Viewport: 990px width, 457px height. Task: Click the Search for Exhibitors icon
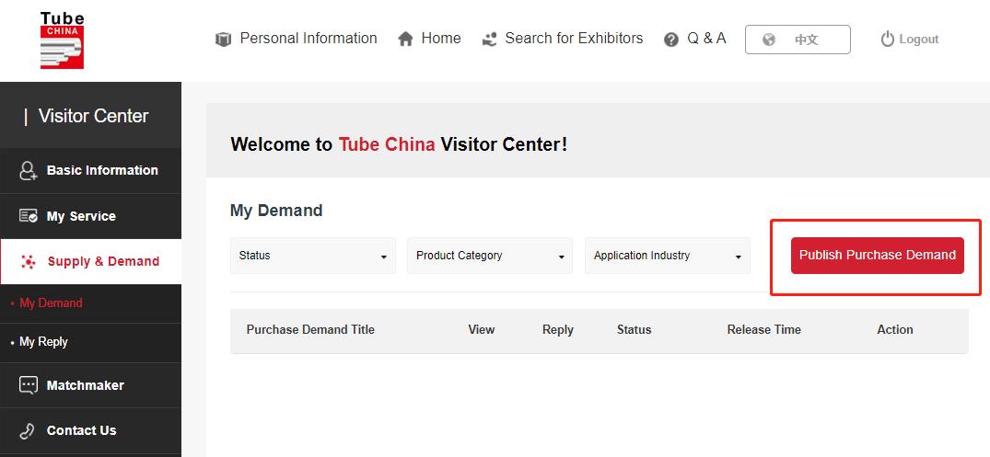(489, 40)
